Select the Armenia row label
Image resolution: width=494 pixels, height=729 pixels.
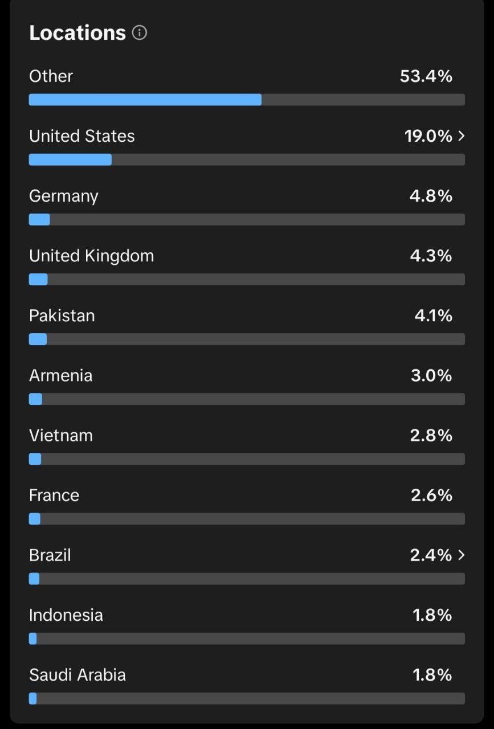click(61, 375)
